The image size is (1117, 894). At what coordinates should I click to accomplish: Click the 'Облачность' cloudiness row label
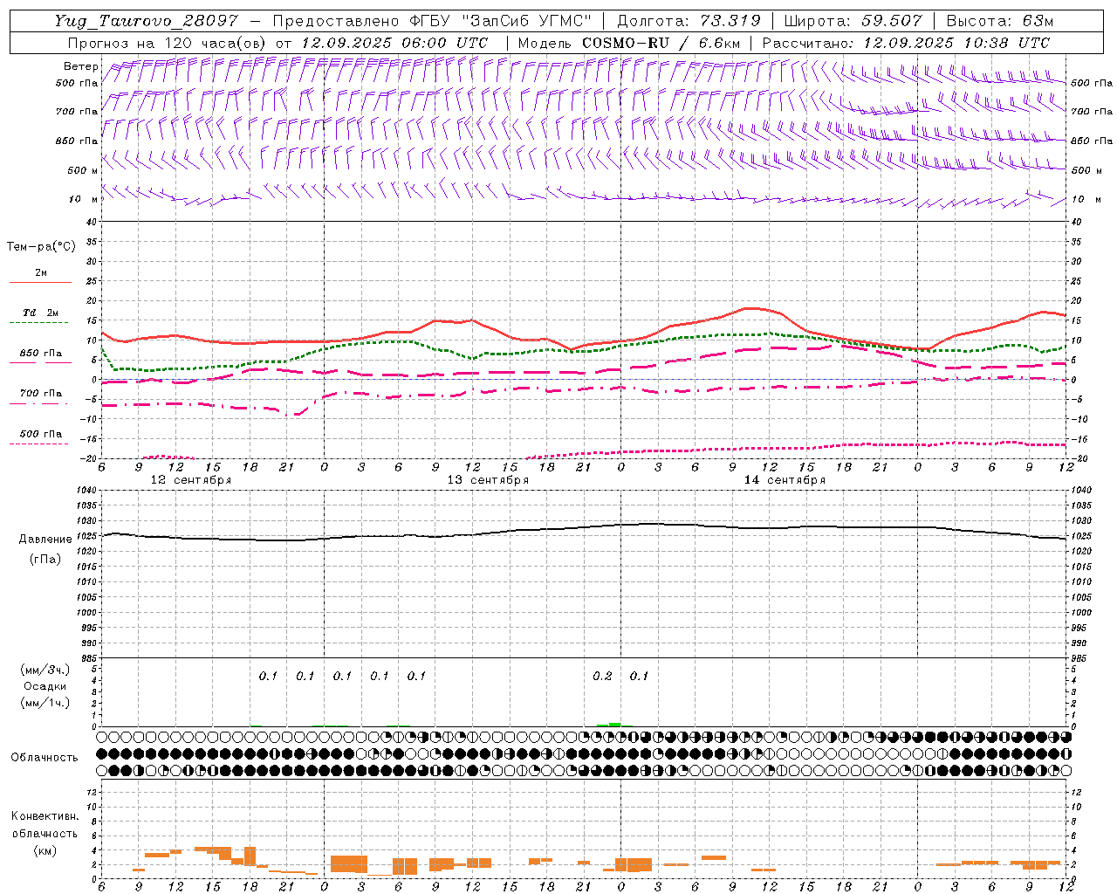[45, 758]
